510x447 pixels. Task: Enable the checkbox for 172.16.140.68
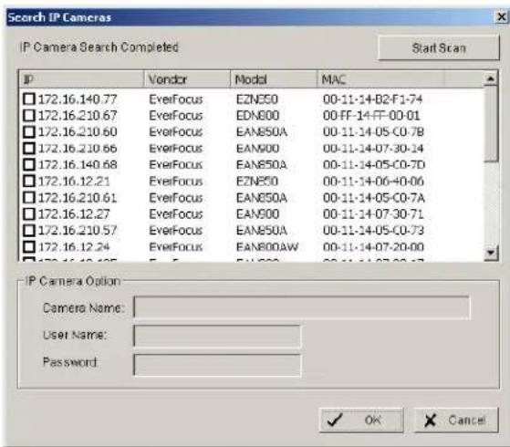point(29,164)
